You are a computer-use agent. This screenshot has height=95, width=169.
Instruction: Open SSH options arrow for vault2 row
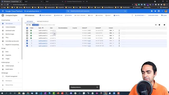point(113,33)
